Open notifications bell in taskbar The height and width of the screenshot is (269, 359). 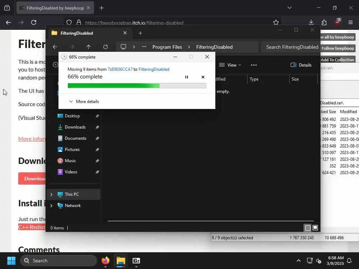pyautogui.click(x=350, y=261)
